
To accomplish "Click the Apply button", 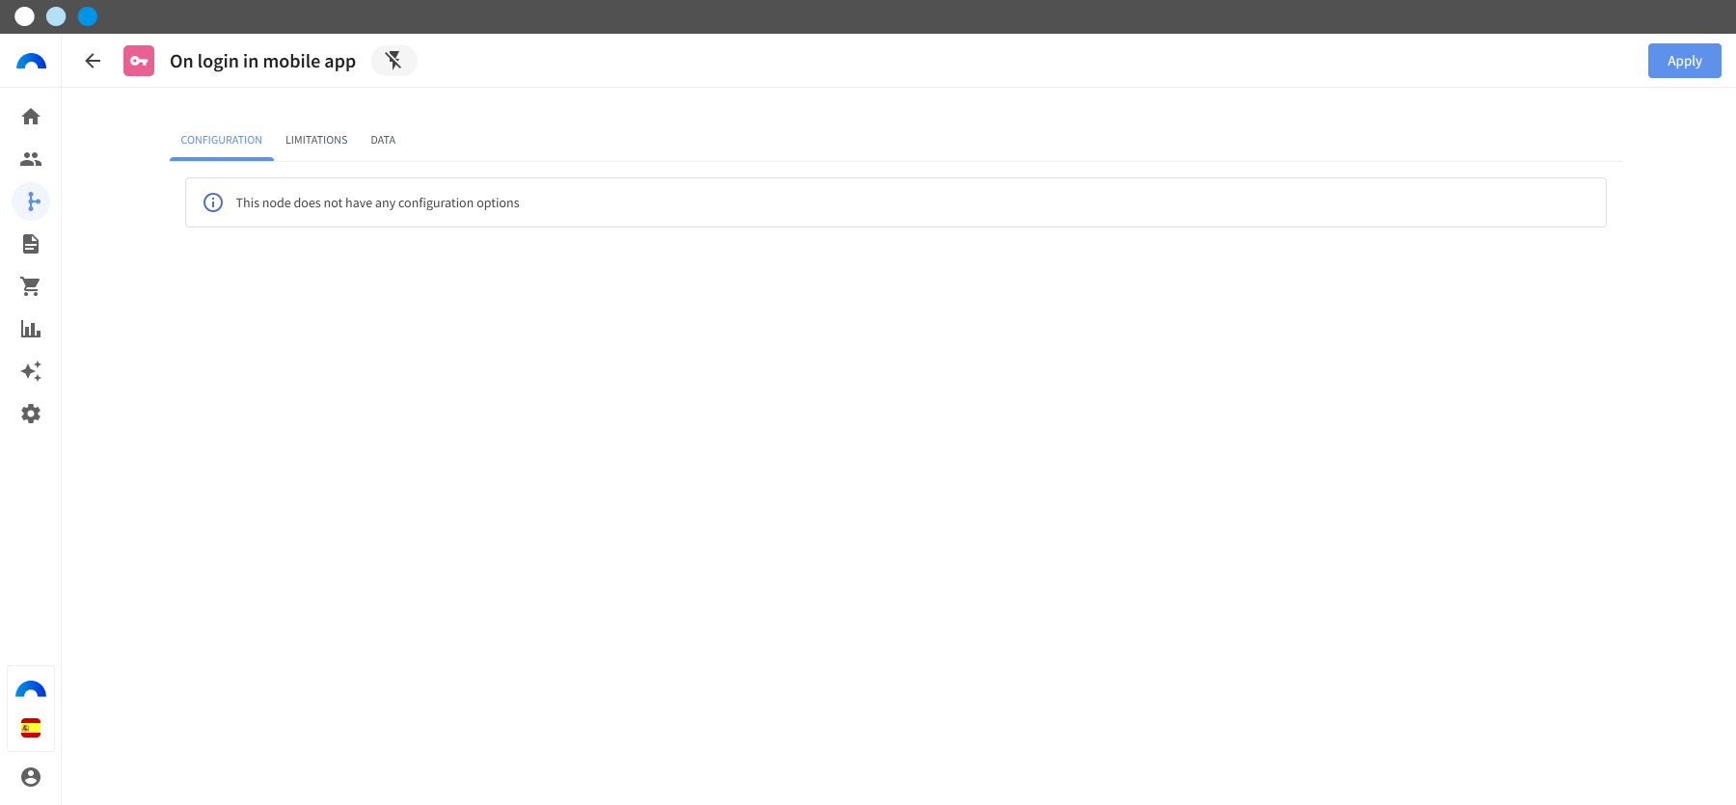I will 1684,61.
